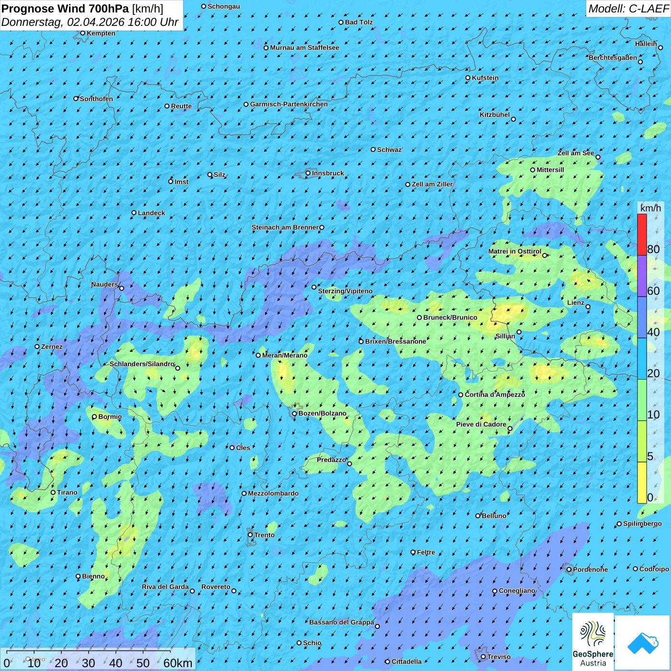Select the red 80+ km/h legend color

642,234
